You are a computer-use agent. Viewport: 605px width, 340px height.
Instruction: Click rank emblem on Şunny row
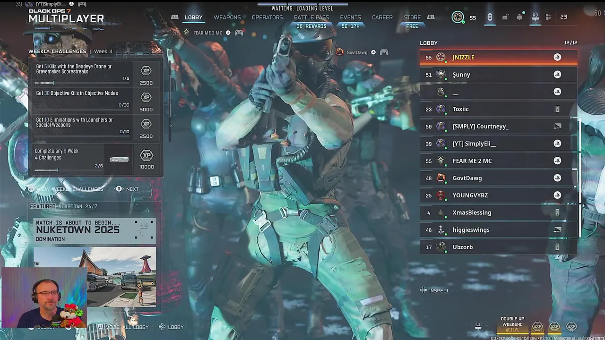441,75
